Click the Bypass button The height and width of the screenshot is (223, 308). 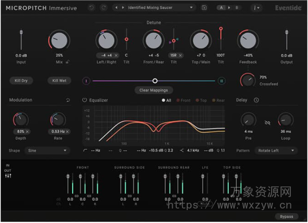pos(287,217)
